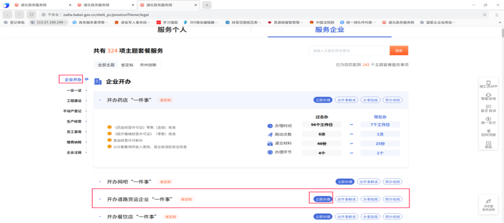
Task: Click the 递交材料 materials icon
Action: [x=270, y=143]
